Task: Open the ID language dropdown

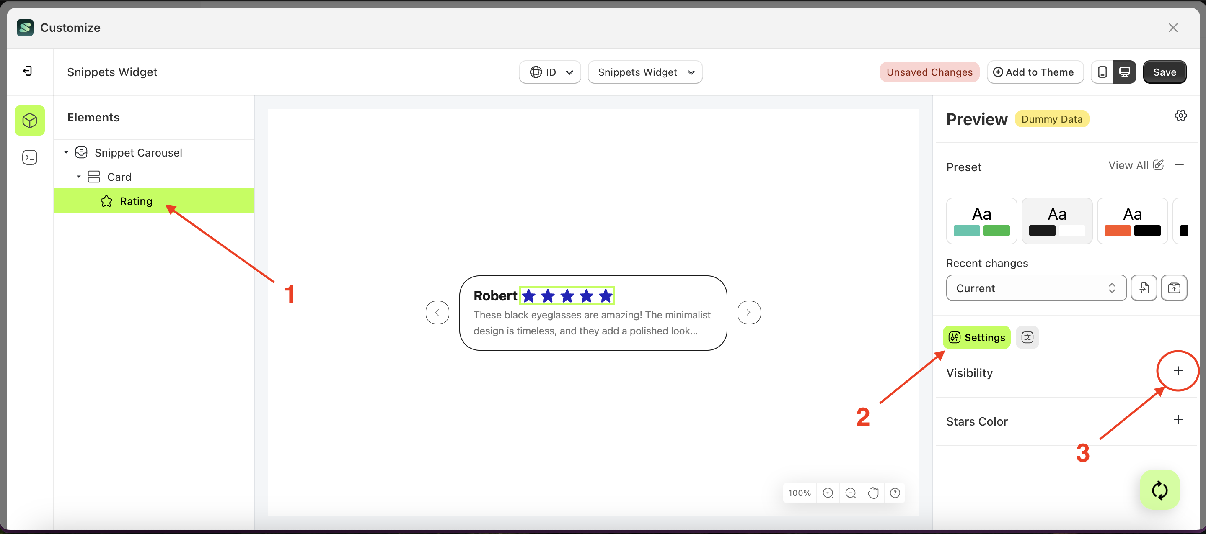Action: 550,72
